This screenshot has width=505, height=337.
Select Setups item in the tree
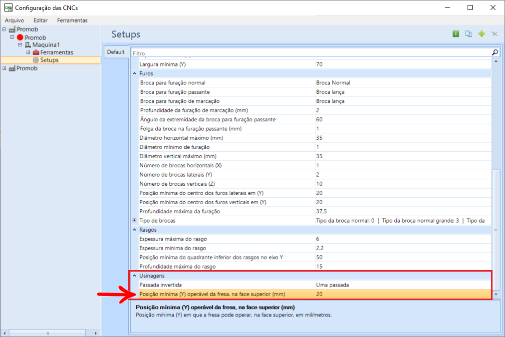[49, 60]
